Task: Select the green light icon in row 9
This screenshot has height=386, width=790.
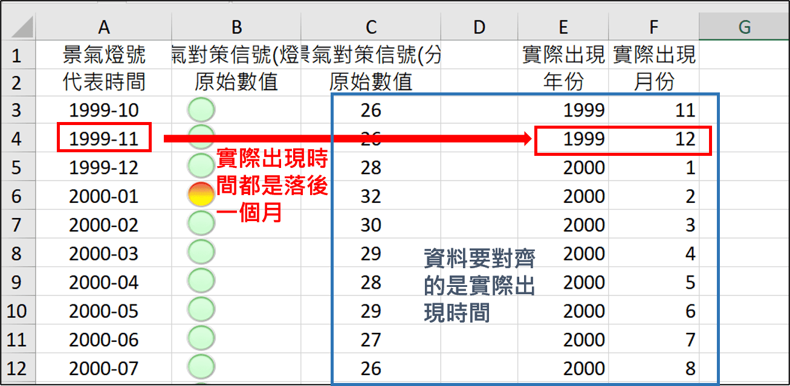Action: pyautogui.click(x=201, y=282)
